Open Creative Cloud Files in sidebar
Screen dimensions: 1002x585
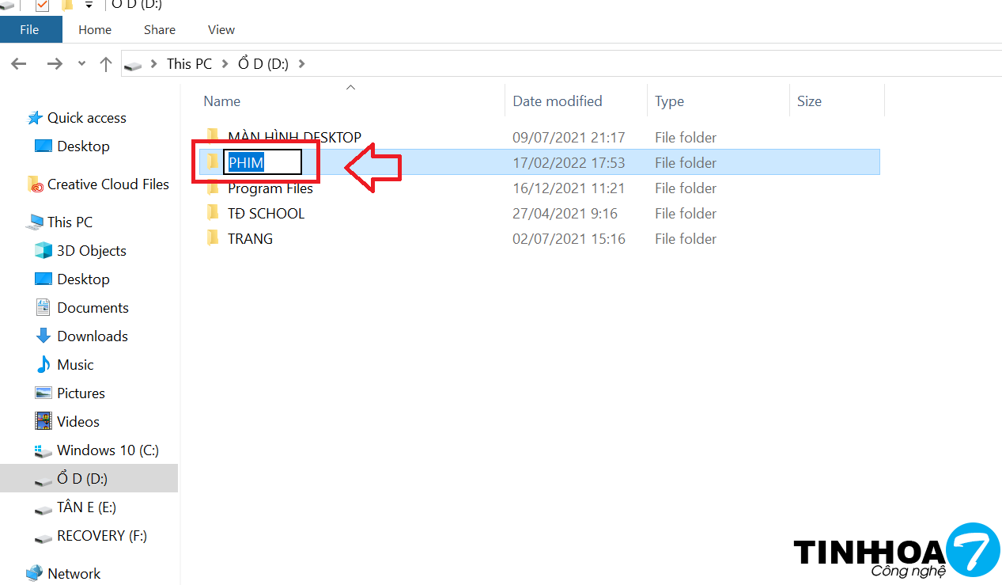point(108,184)
